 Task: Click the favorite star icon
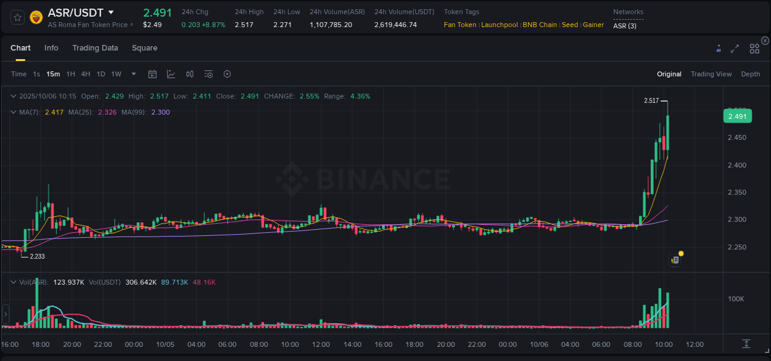pos(17,17)
